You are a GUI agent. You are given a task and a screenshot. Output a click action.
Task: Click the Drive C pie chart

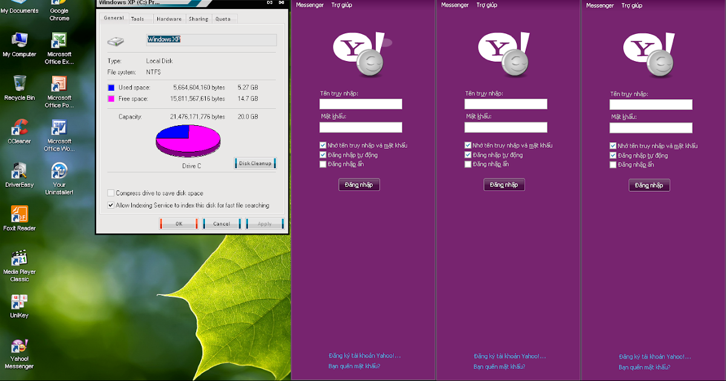(188, 140)
